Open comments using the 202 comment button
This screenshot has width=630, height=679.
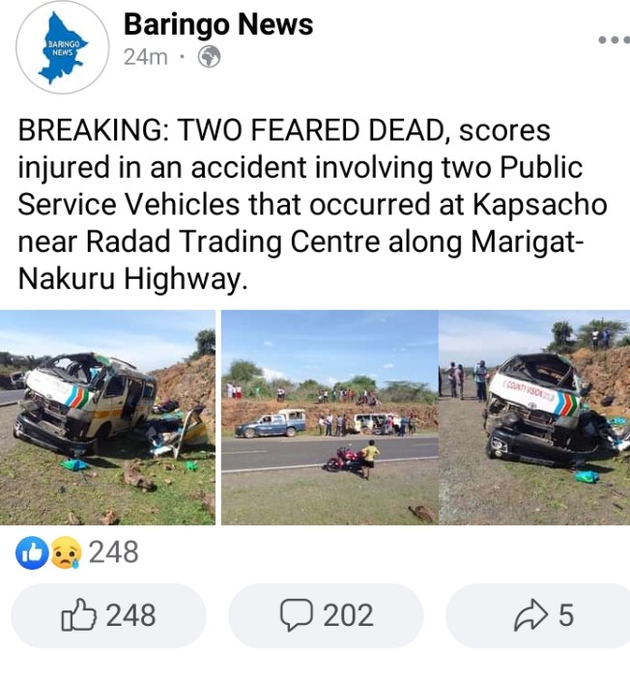[326, 615]
